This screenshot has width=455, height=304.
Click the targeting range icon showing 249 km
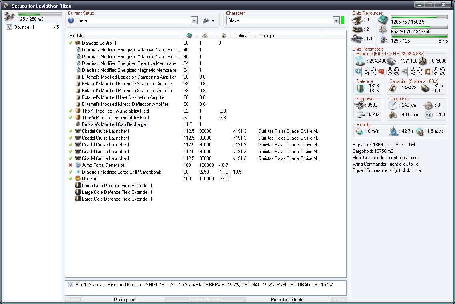pyautogui.click(x=393, y=105)
